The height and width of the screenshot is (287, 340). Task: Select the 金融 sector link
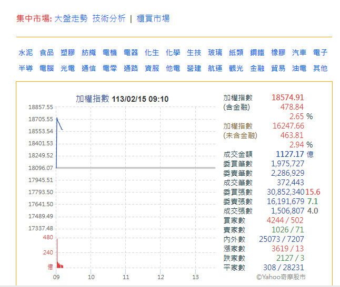257,68
